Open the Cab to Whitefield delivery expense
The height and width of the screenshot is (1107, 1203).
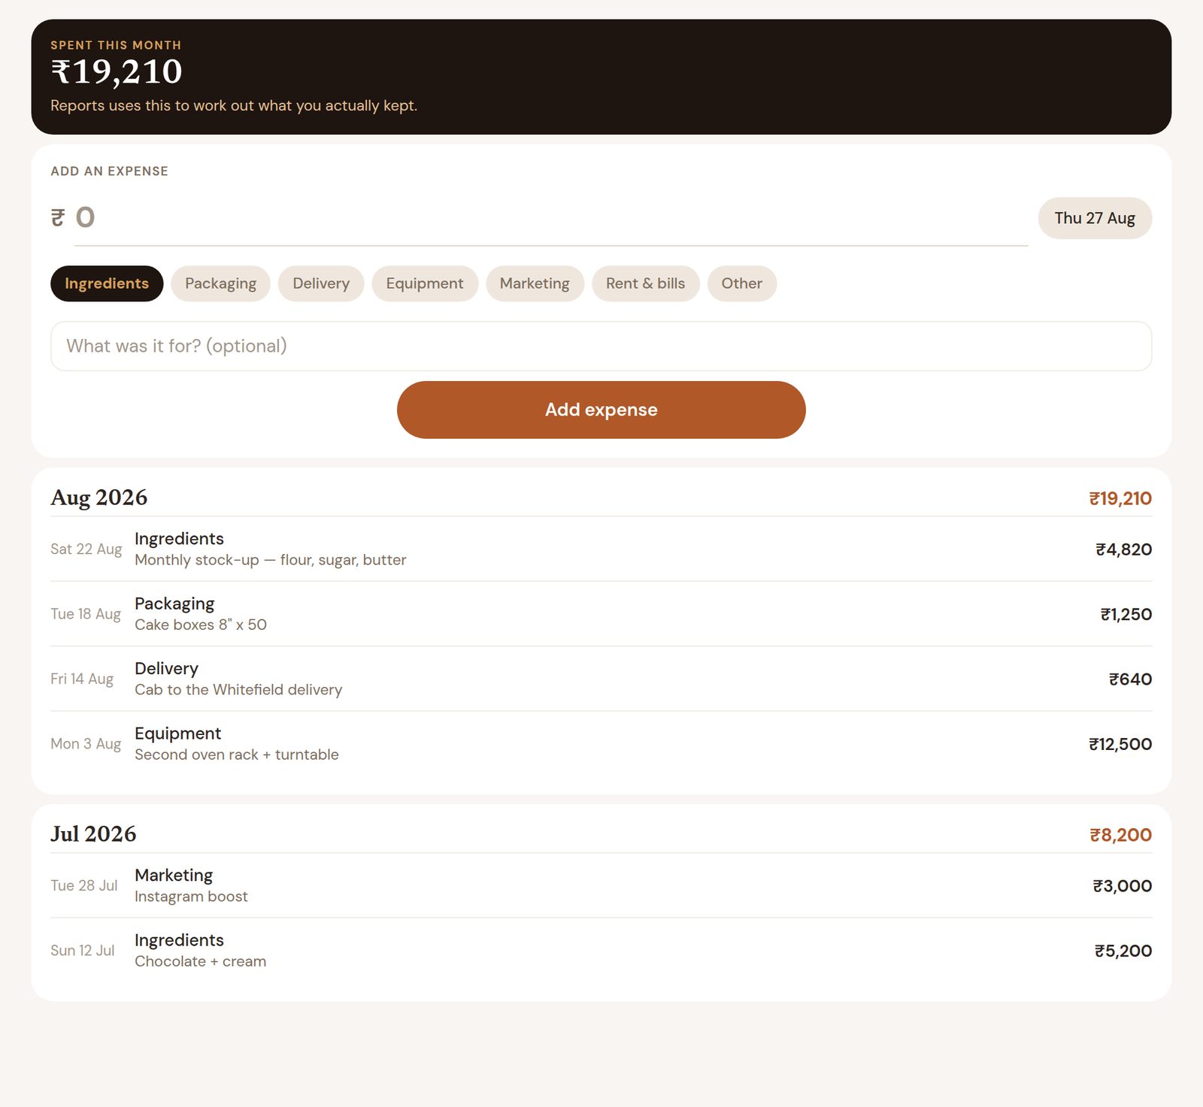pyautogui.click(x=601, y=679)
